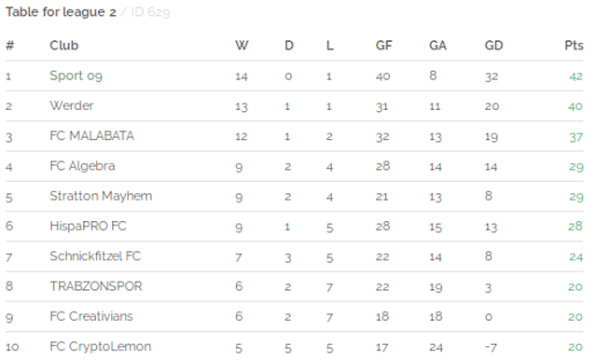Open the Werder club page
597x360 pixels.
pyautogui.click(x=72, y=105)
